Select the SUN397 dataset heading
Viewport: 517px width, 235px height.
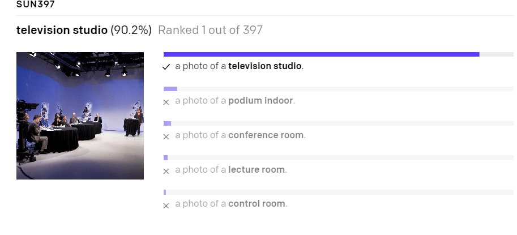36,5
